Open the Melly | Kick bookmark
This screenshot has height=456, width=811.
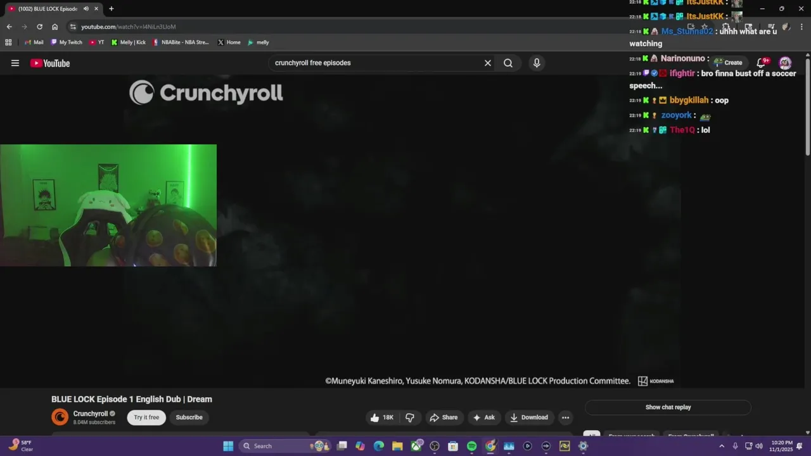point(129,42)
